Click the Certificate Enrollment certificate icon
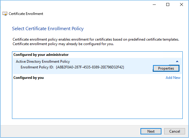Image resolution: width=189 pixels, height=138 pixels. pos(5,14)
